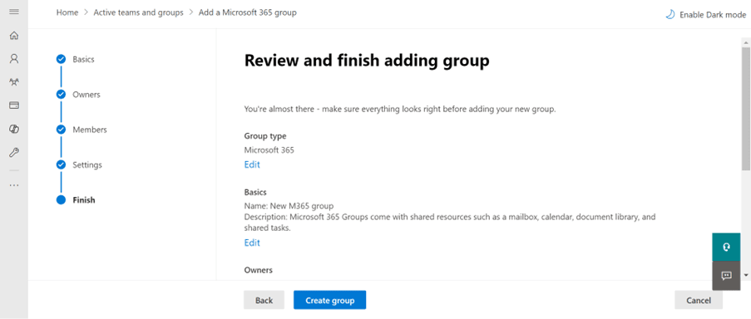Click the 'Microsoft 365' group type value
The height and width of the screenshot is (319, 751).
coord(269,150)
